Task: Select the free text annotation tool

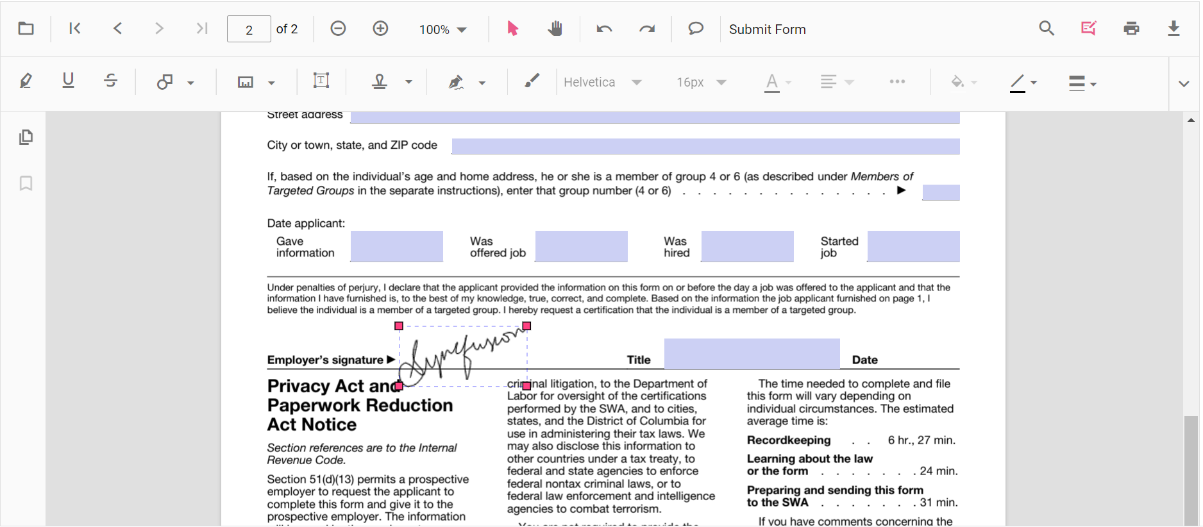Action: click(321, 81)
